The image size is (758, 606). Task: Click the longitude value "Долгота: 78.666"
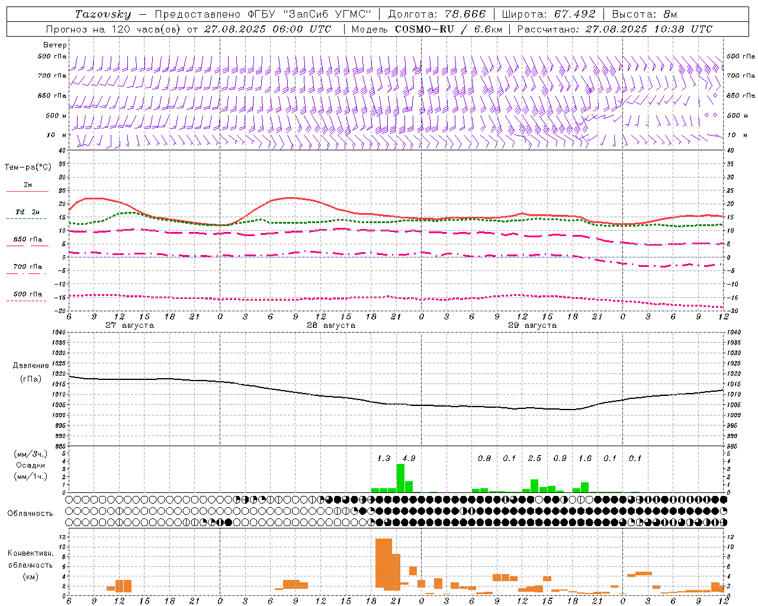coord(437,14)
